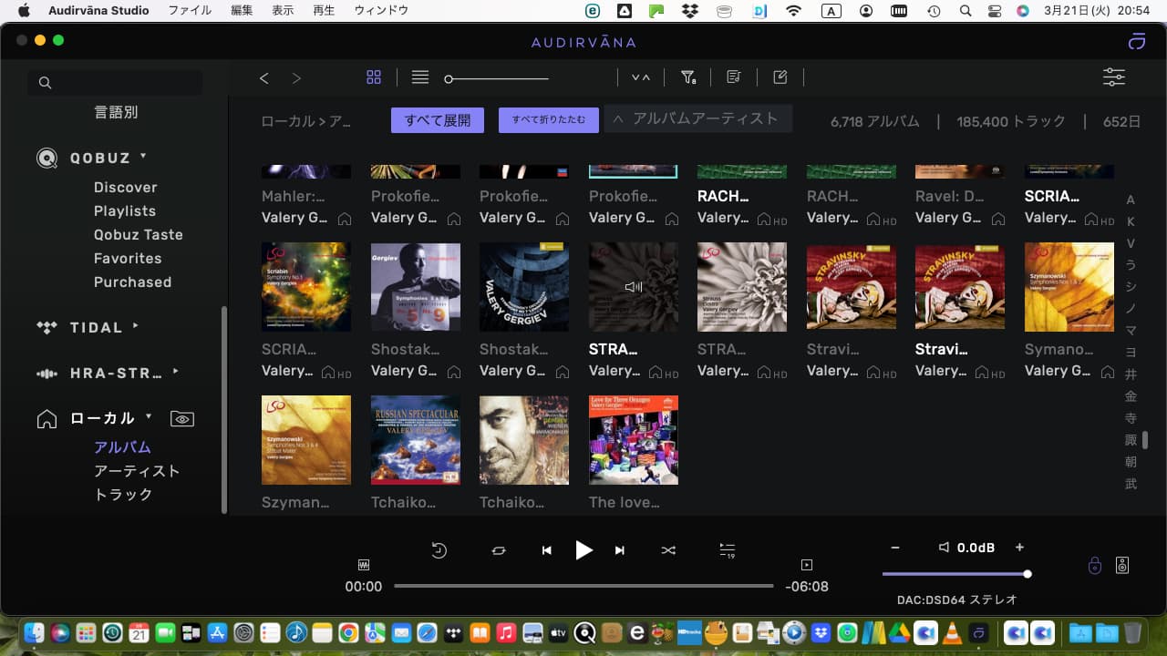Toggle shuffle playback

pos(668,550)
